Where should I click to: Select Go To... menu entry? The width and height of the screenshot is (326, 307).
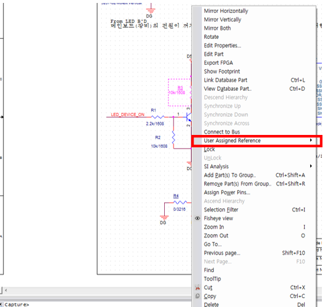[212, 245]
